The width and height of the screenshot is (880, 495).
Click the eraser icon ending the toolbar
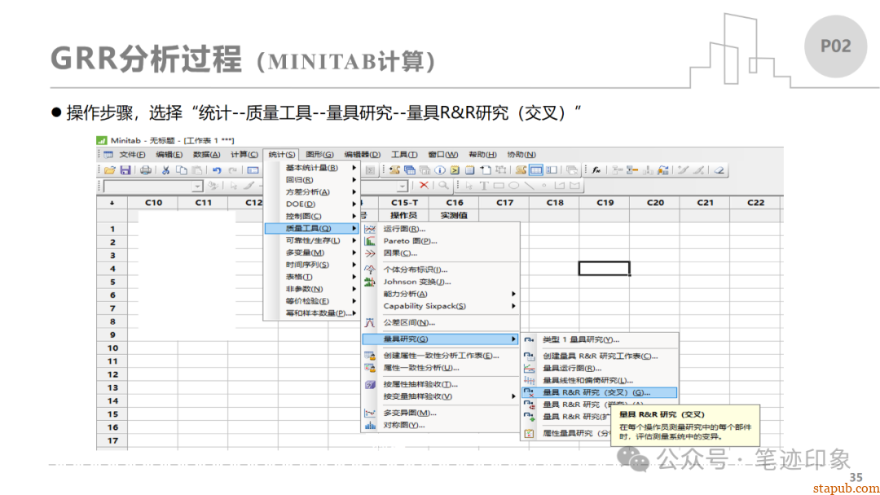719,170
